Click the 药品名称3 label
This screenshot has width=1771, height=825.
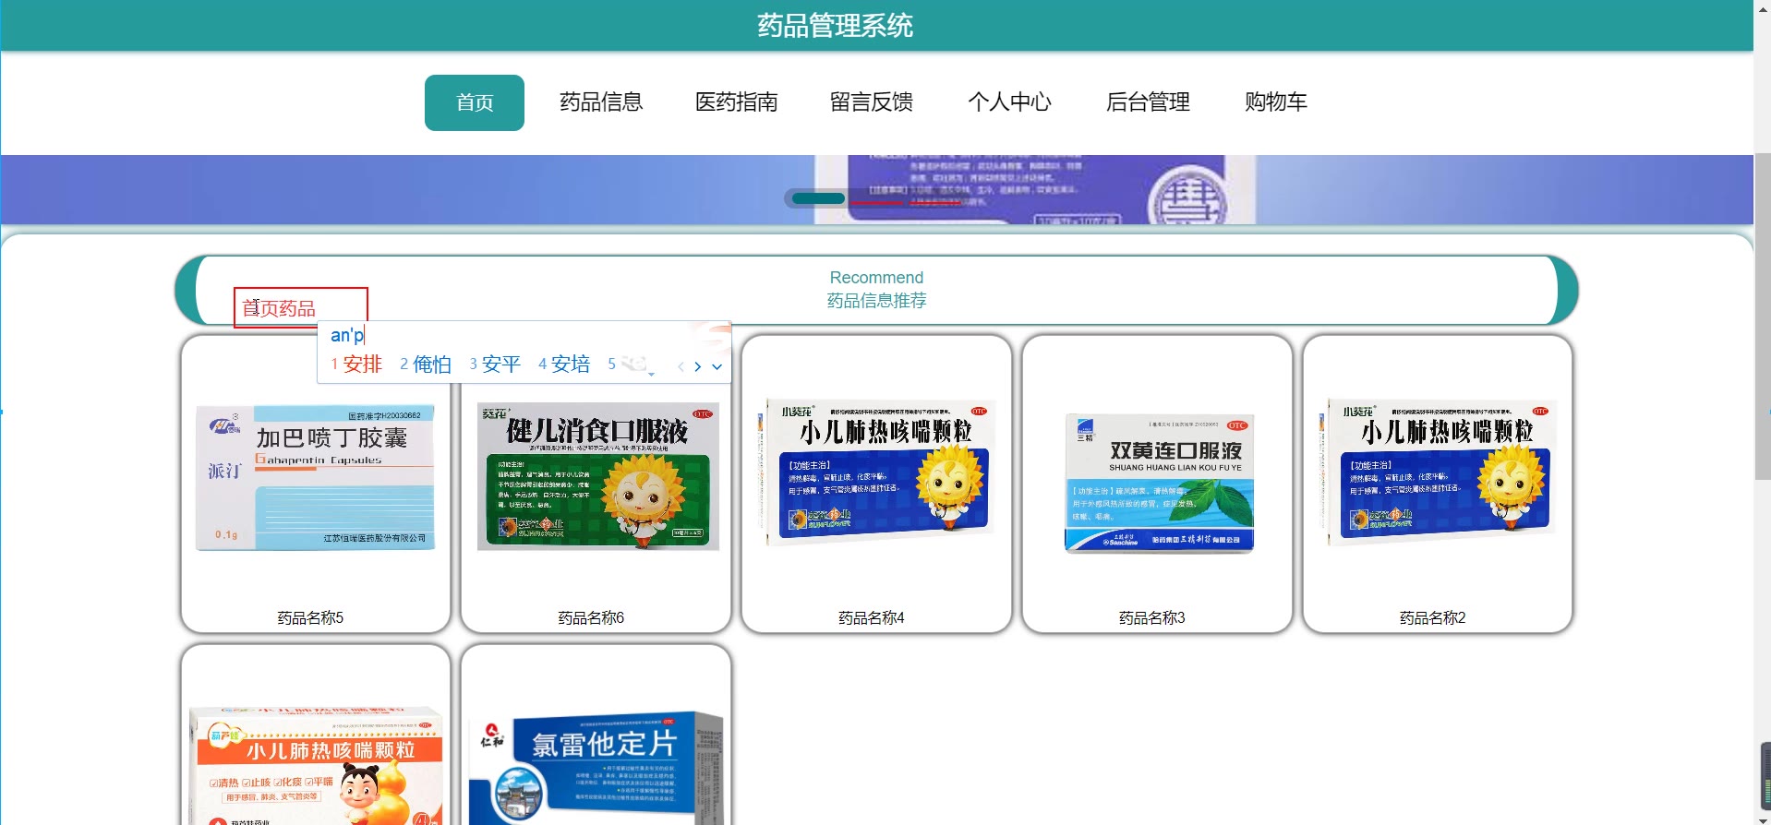tap(1152, 617)
